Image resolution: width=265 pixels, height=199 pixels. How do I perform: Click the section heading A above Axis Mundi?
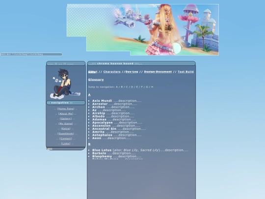89,95
